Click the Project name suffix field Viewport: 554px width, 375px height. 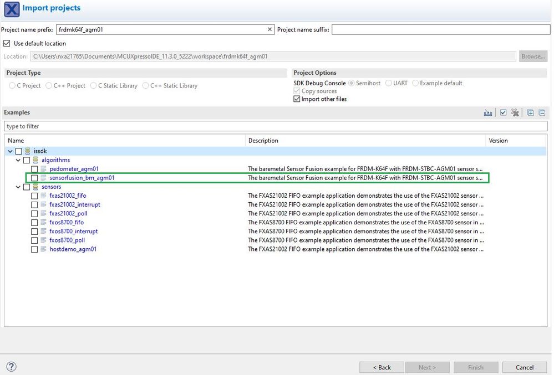441,29
